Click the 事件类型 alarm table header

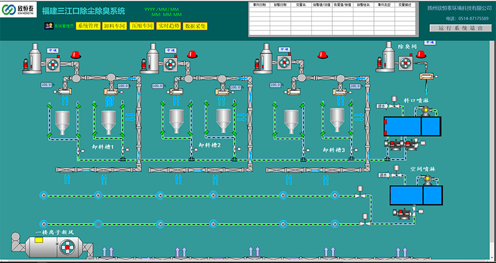click(384, 5)
